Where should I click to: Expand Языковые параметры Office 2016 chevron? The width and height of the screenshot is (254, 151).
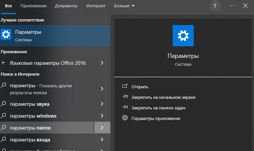coord(102,63)
